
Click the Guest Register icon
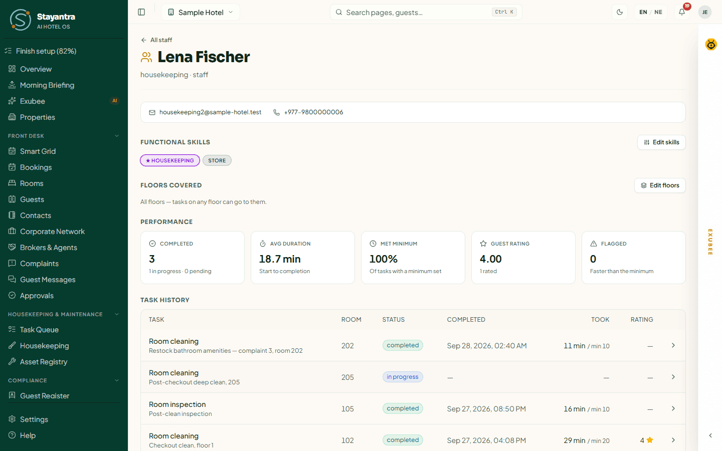click(12, 395)
